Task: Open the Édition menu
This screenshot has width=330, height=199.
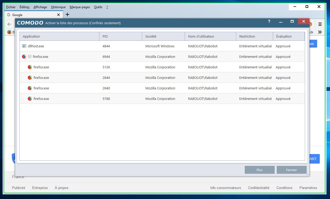Action: (x=24, y=7)
